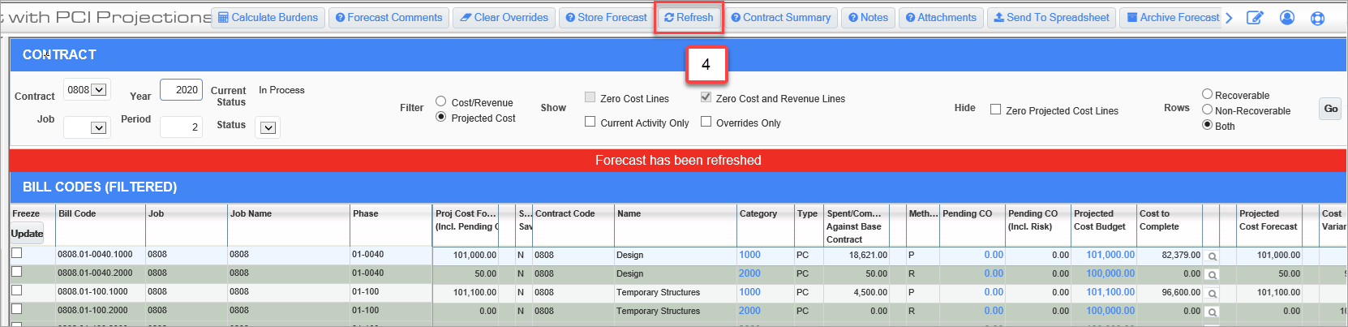The width and height of the screenshot is (1348, 327).
Task: Open the Contract Summary
Action: 780,18
